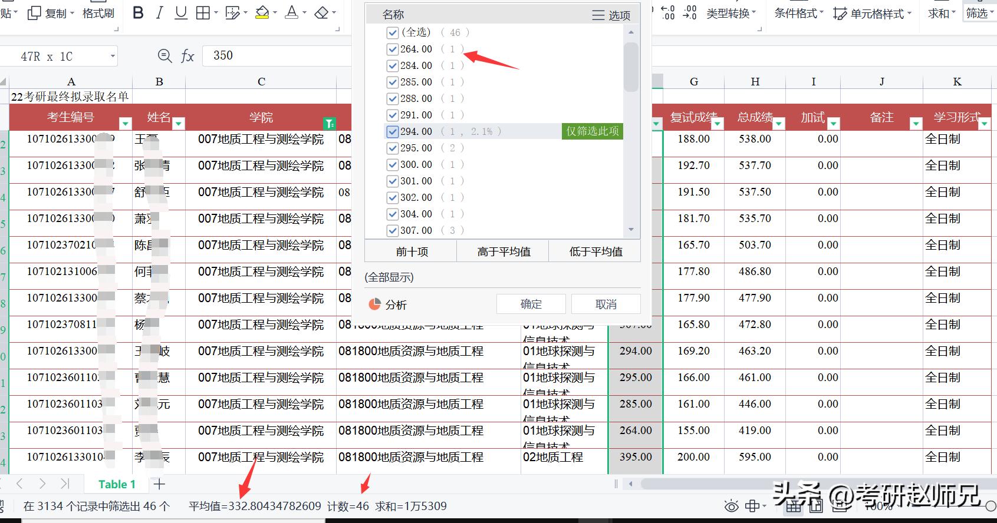Click the zoom lookup icon beside fx
The image size is (997, 523).
(164, 56)
